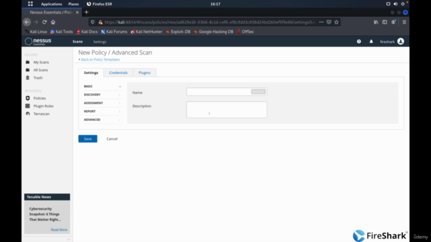The height and width of the screenshot is (242, 431).
Task: Open a new browser tab
Action: coord(86,12)
